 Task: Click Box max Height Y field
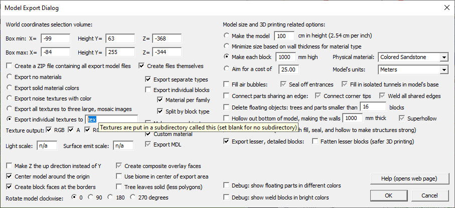point(120,52)
